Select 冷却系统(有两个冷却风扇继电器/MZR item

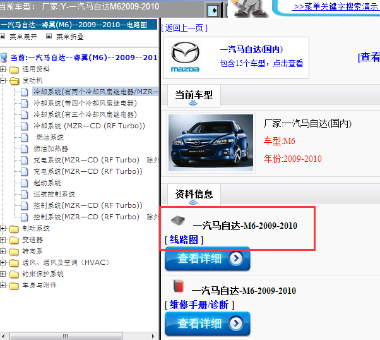pyautogui.click(x=95, y=92)
